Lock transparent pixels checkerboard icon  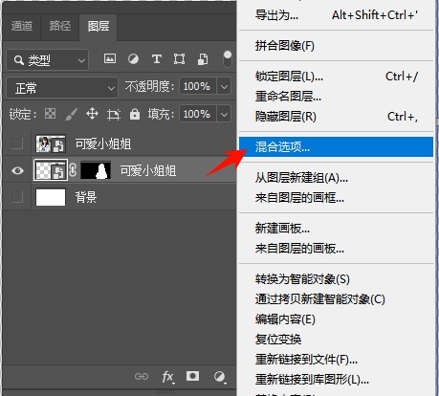point(50,114)
